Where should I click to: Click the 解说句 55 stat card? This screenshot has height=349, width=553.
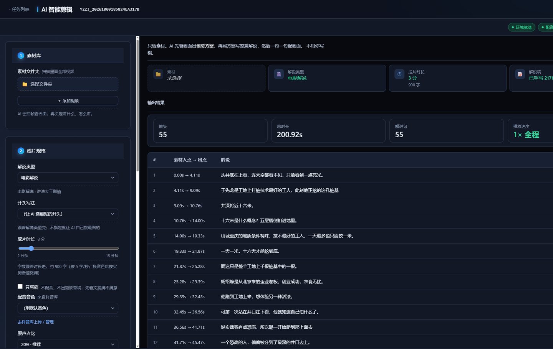(x=446, y=131)
